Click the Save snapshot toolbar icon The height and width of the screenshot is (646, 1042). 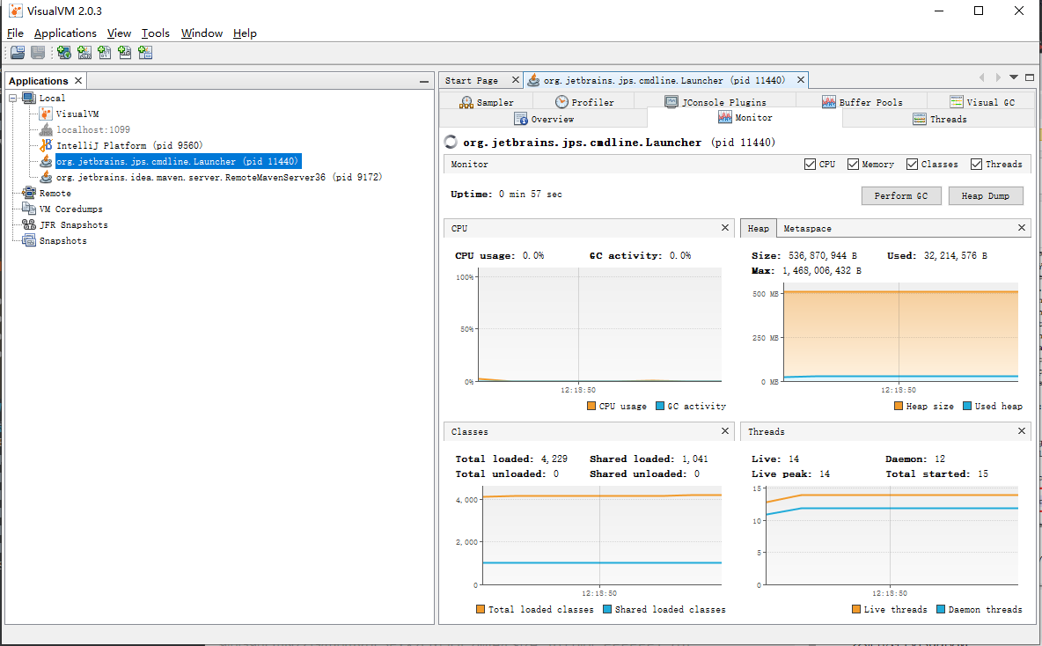tap(38, 53)
